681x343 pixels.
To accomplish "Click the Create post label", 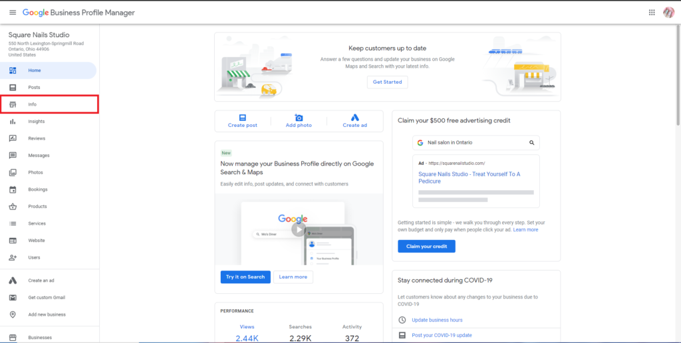I will tap(242, 126).
